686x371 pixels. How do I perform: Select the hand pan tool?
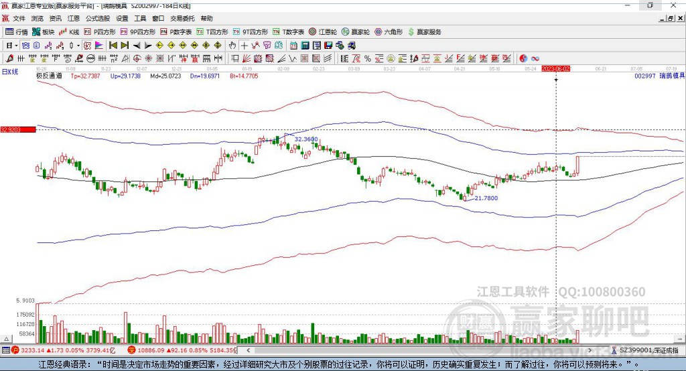pos(232,46)
